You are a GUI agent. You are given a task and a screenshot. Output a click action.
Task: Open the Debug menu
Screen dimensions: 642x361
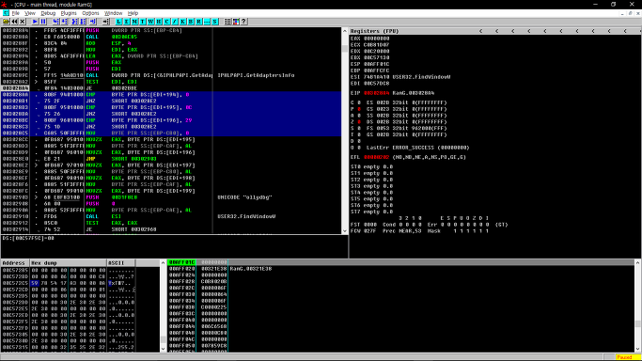click(x=48, y=13)
